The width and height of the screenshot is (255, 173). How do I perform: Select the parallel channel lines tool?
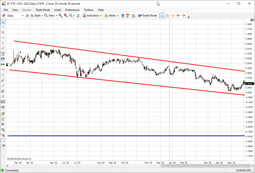click(x=3, y=32)
